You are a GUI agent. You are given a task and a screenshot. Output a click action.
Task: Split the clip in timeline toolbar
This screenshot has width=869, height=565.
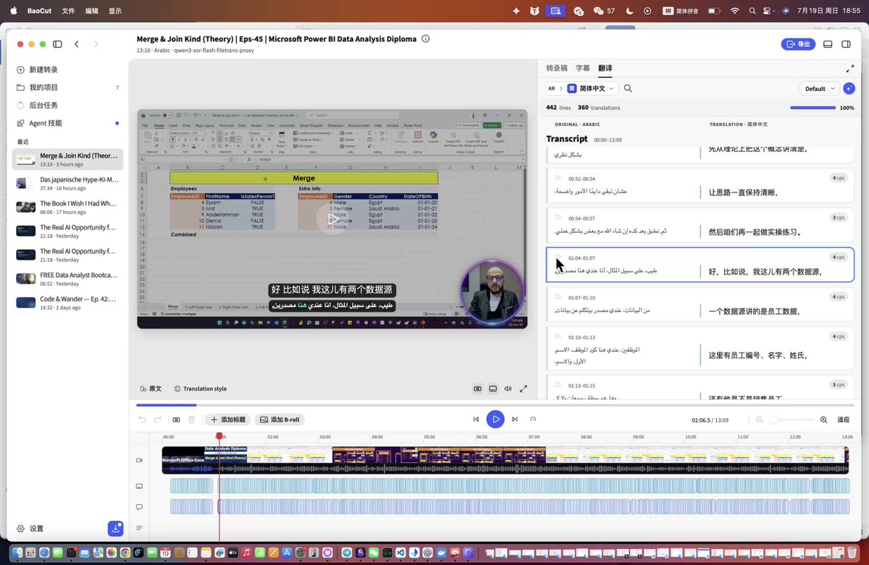pos(176,420)
